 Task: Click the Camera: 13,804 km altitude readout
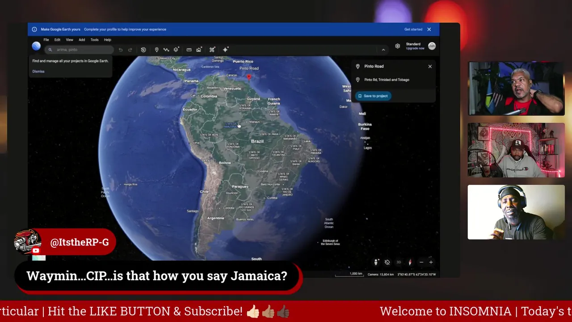(381, 274)
